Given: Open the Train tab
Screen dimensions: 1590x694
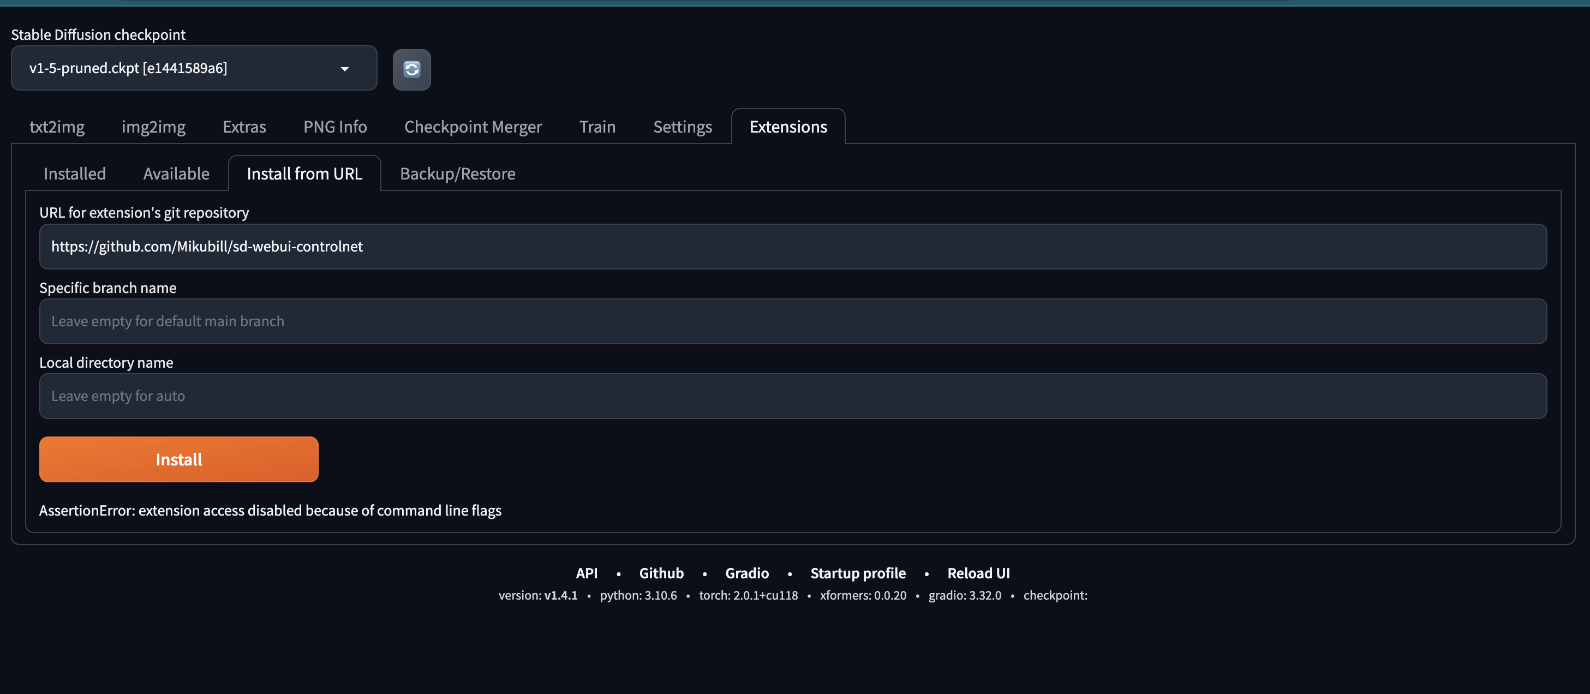Looking at the screenshot, I should pyautogui.click(x=597, y=127).
